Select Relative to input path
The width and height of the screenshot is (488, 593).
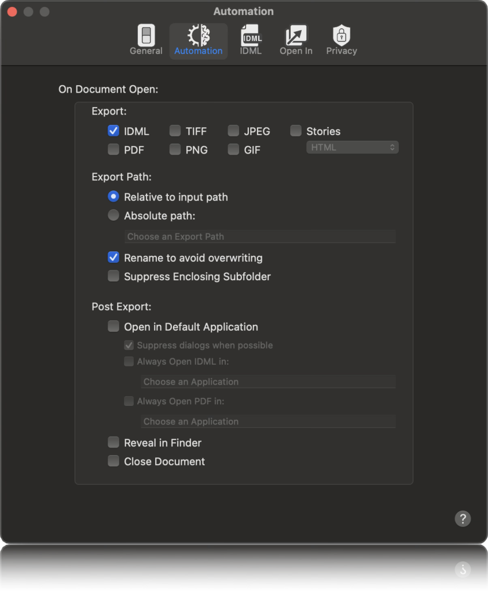point(113,197)
